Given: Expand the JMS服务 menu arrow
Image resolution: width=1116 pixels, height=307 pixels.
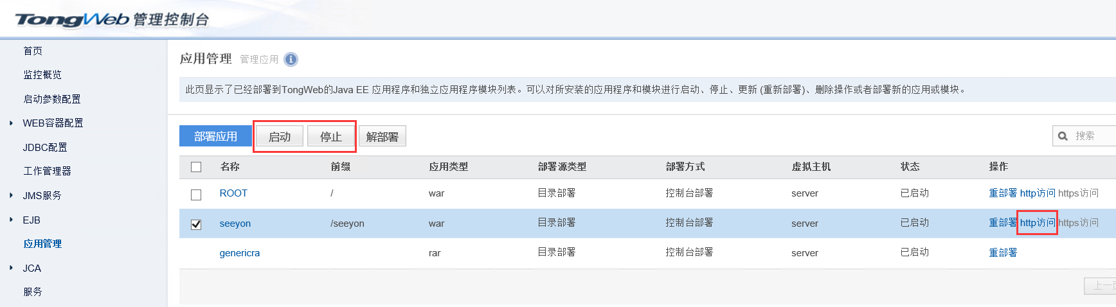Looking at the screenshot, I should tap(11, 195).
